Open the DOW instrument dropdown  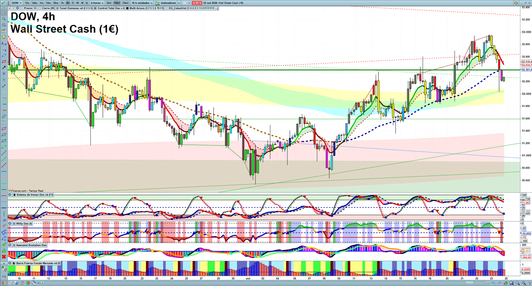[x=17, y=3]
